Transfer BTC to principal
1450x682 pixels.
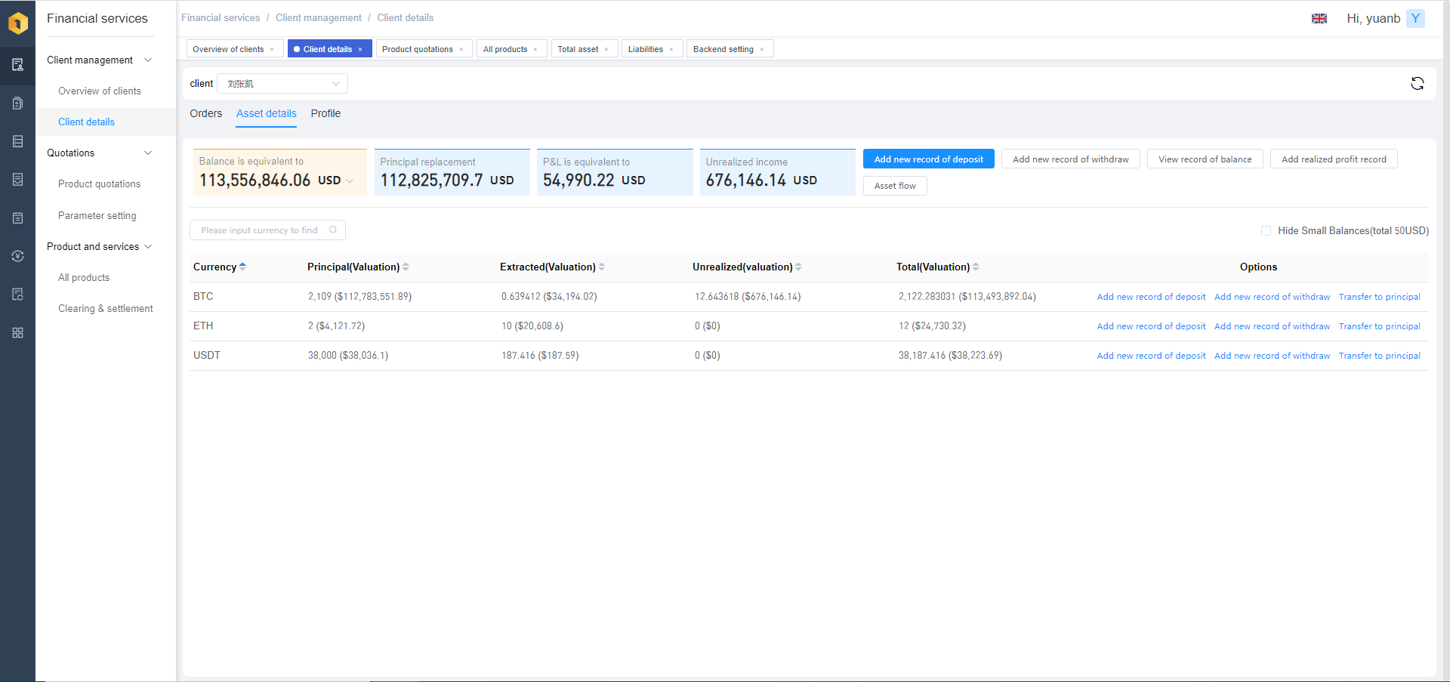click(x=1380, y=297)
